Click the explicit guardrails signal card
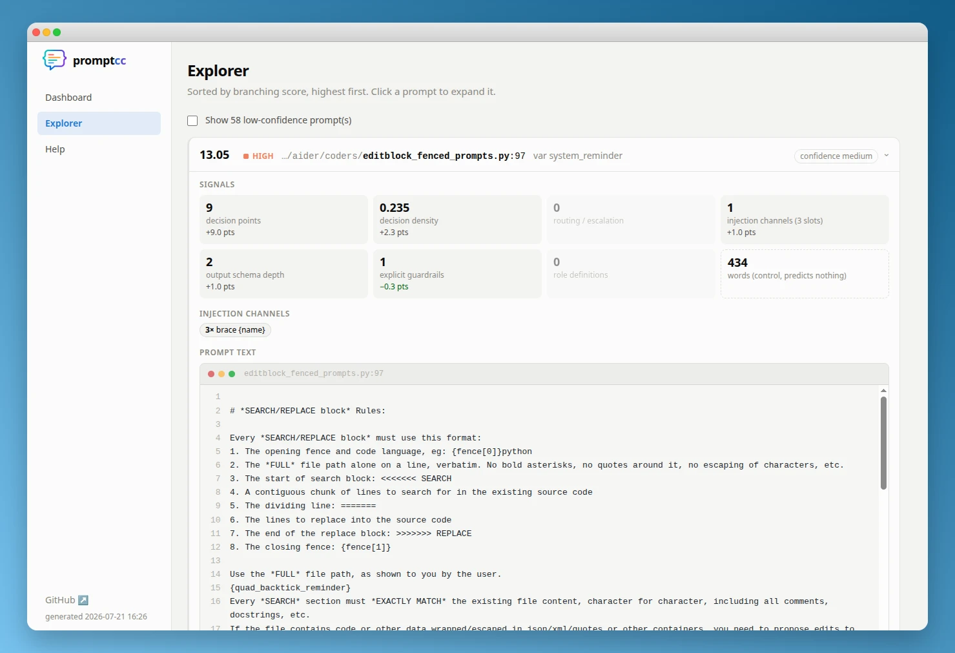The image size is (955, 653). click(x=457, y=274)
